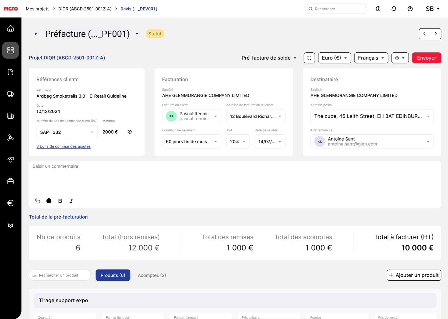Image resolution: width=448 pixels, height=319 pixels.
Task: Open the Euro (€) currency dropdown
Action: [334, 58]
